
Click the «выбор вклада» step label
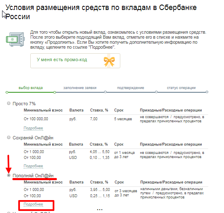tap(31, 88)
